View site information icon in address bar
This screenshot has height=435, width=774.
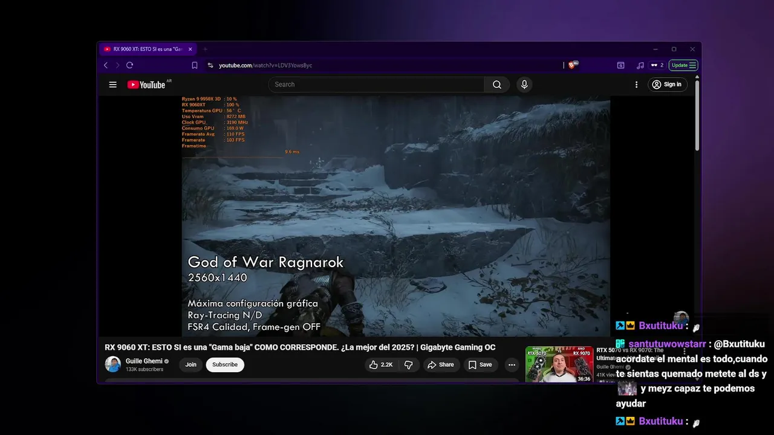(210, 65)
